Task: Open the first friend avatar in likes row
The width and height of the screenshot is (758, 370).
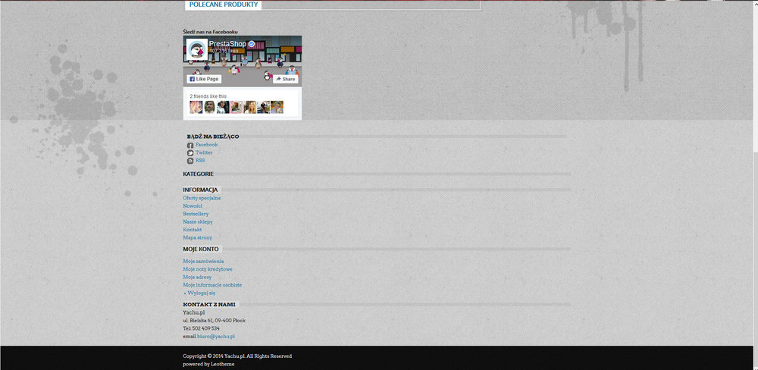Action: coord(196,107)
